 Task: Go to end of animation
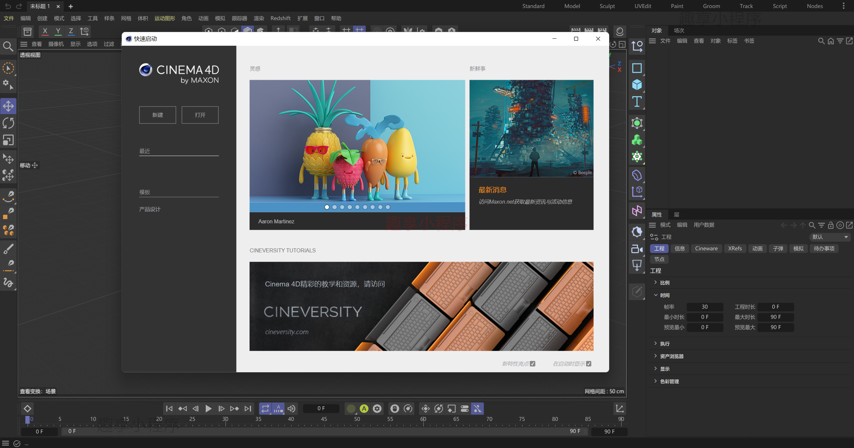tap(248, 409)
